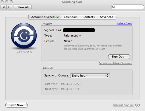Image resolution: width=145 pixels, height=111 pixels.
Task: Click the Sync Now button
Action: pyautogui.click(x=16, y=105)
